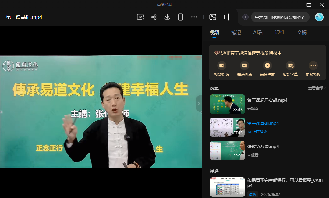329x198 pixels.
Task: Open thumbnail of 第五课起局实战.mp4
Action: point(228,104)
